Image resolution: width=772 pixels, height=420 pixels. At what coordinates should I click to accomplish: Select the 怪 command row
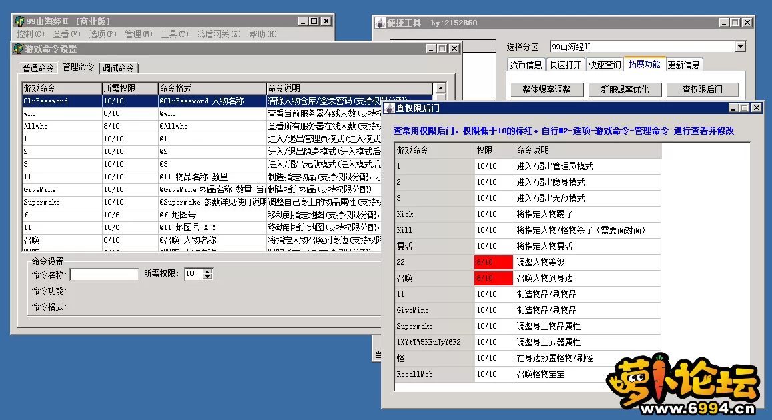[527, 359]
